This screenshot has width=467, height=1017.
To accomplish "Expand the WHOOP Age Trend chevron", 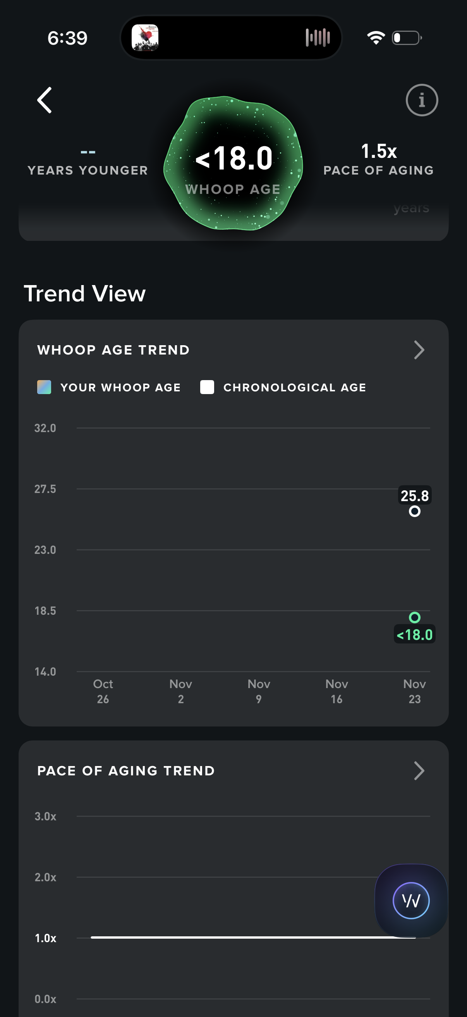I will coord(419,350).
